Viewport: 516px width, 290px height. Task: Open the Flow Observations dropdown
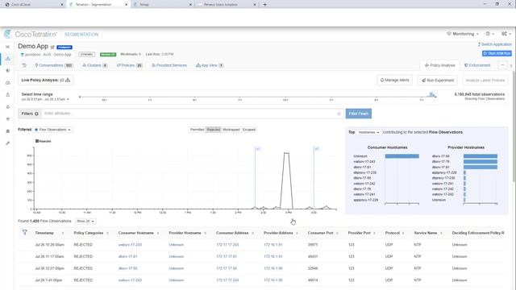tap(53, 130)
